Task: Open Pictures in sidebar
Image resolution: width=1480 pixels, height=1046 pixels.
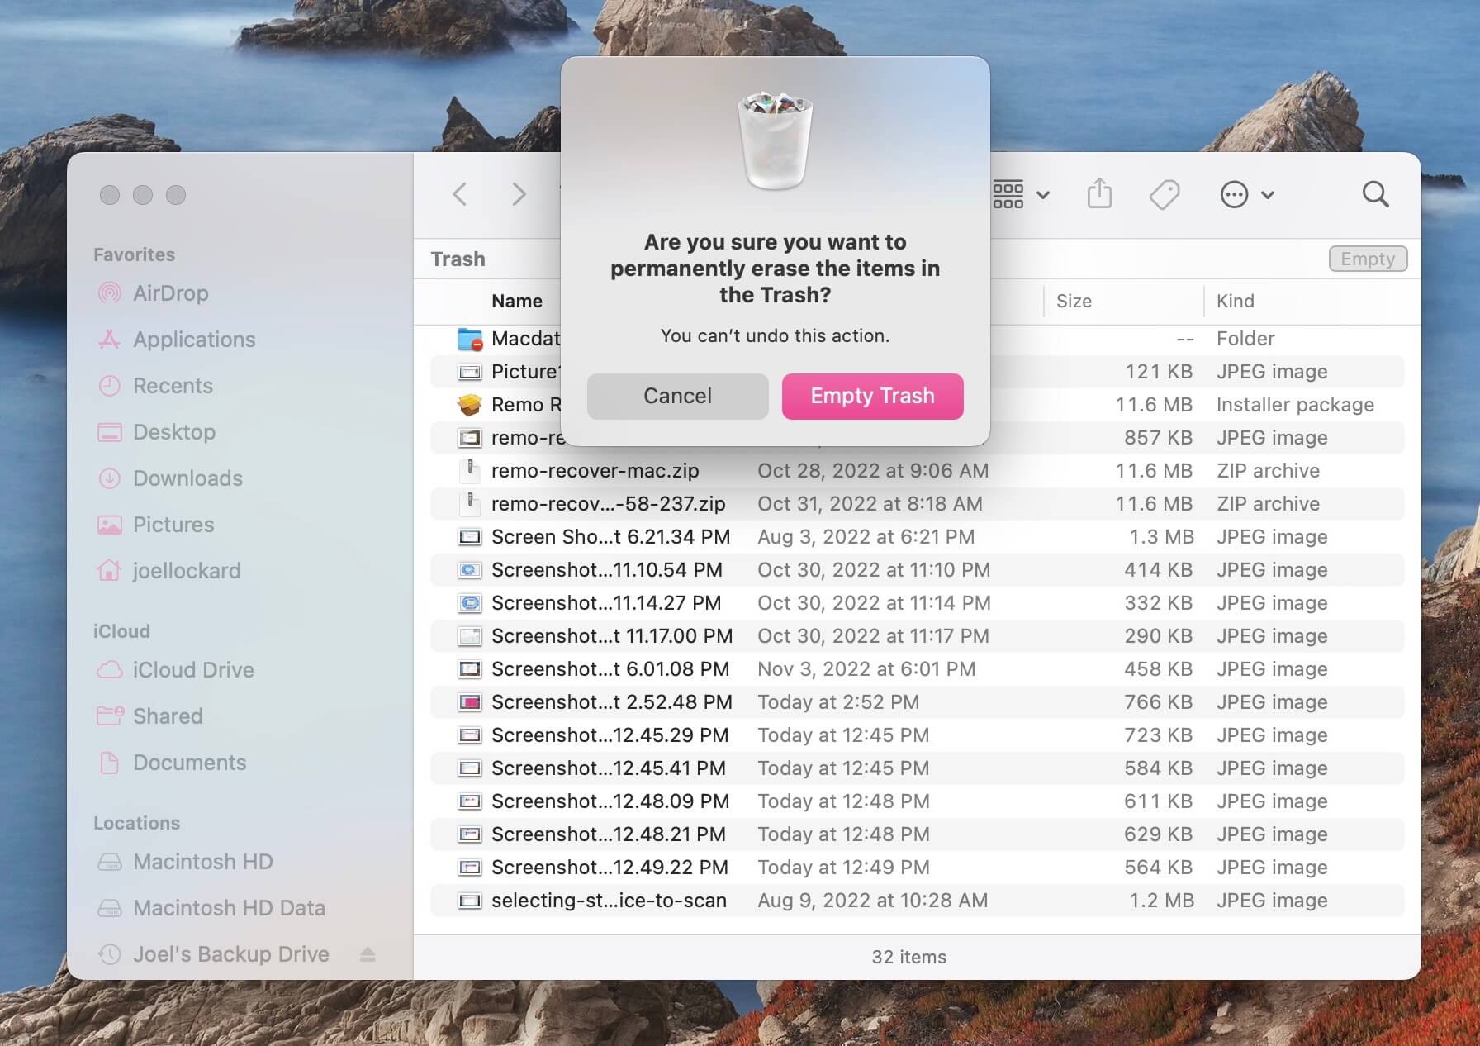Action: click(x=173, y=525)
